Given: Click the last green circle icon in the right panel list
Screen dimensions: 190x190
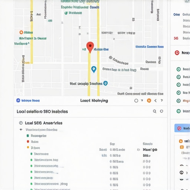Looking at the screenshot, I should click(x=178, y=111).
